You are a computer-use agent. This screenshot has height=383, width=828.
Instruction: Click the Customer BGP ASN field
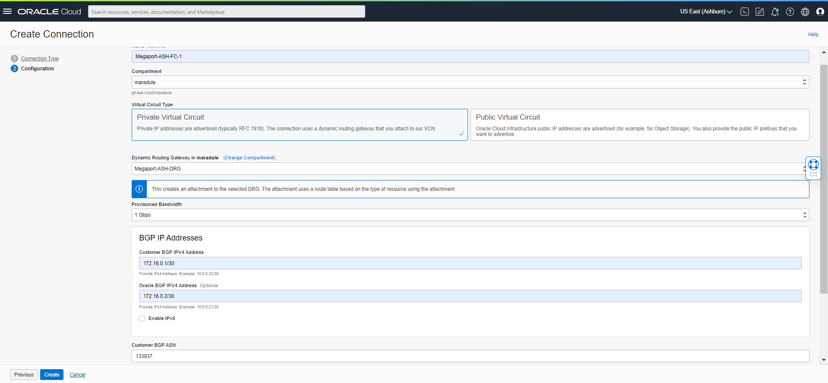click(x=470, y=356)
